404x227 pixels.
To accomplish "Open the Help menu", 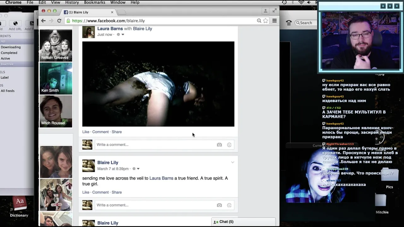I will point(135,3).
